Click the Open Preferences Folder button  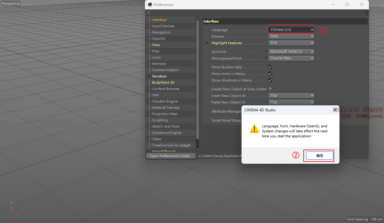(171, 156)
